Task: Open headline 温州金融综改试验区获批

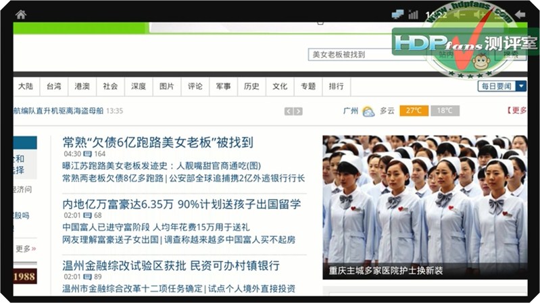Action: tap(170, 265)
